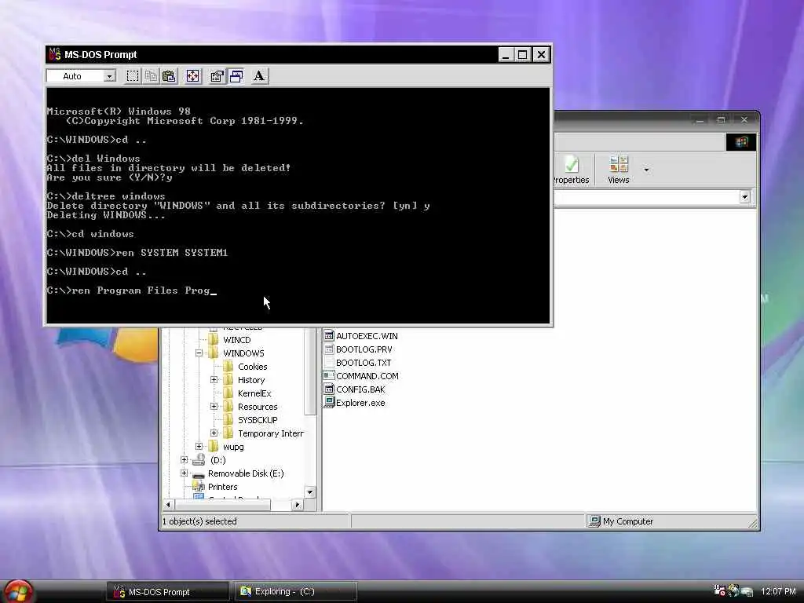Screen dimensions: 804x603
Task: Open Properties icon in MS-DOS toolbar
Action: (217, 76)
